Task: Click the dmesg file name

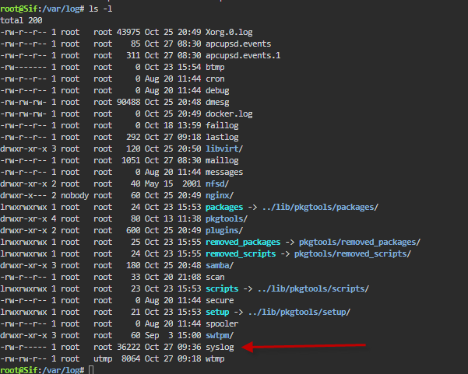Action: point(217,102)
